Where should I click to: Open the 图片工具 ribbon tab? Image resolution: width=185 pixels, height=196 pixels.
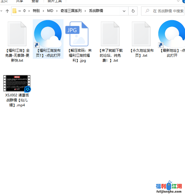point(55,1)
